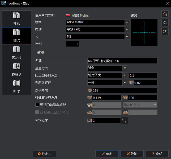Image resolution: width=171 pixels, height=159 pixels.
Task: Click the 確定 confirm button
Action: click(107, 154)
